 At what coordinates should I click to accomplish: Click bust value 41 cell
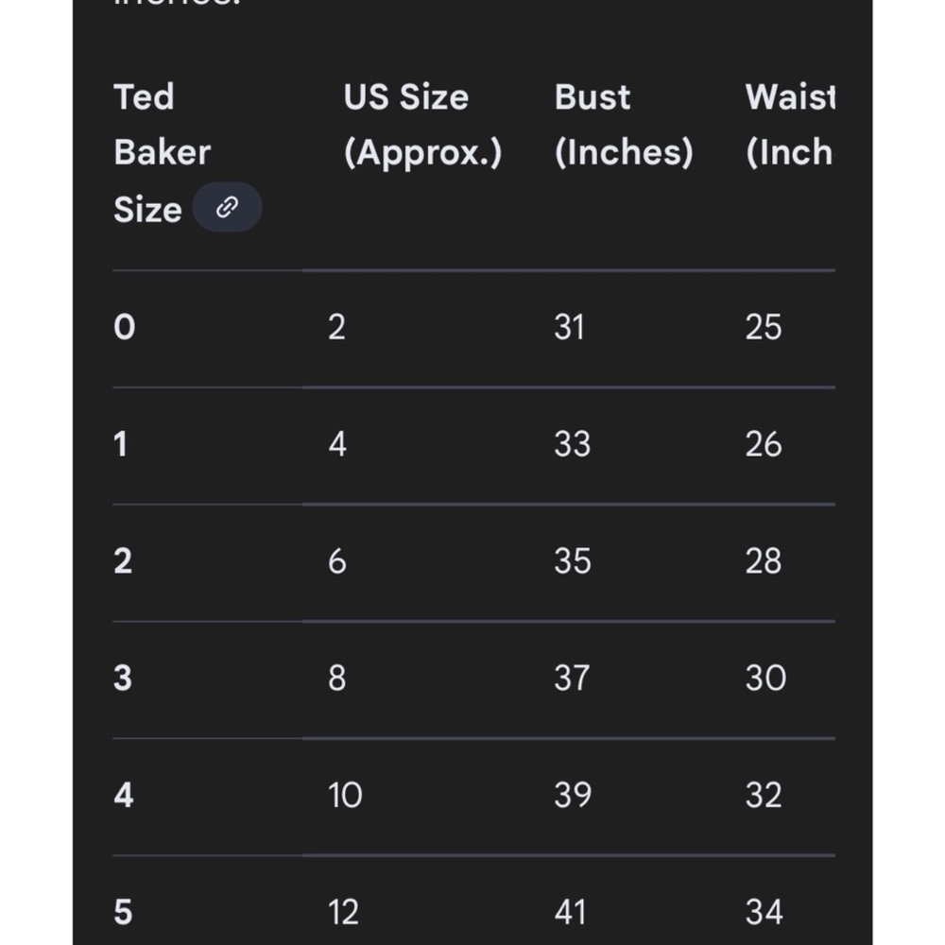pyautogui.click(x=570, y=912)
